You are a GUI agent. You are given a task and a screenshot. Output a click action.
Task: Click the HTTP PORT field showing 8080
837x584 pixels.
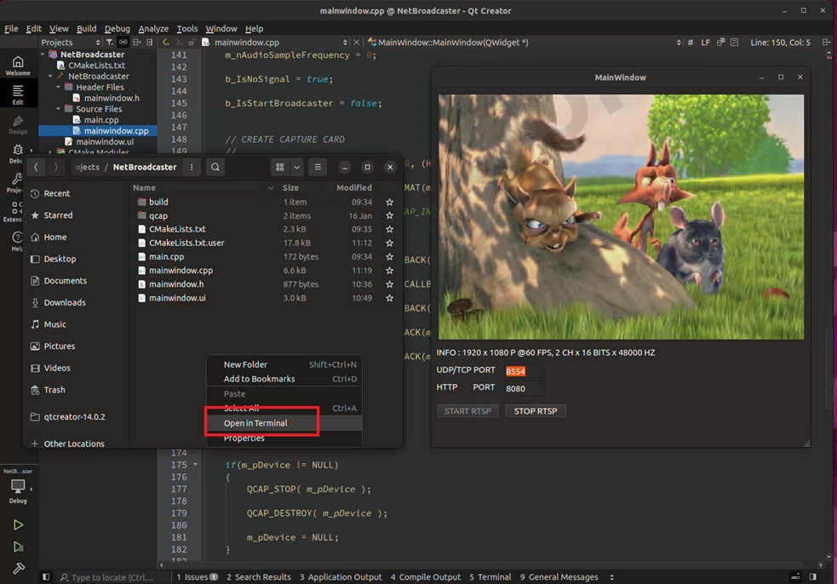[x=523, y=388]
